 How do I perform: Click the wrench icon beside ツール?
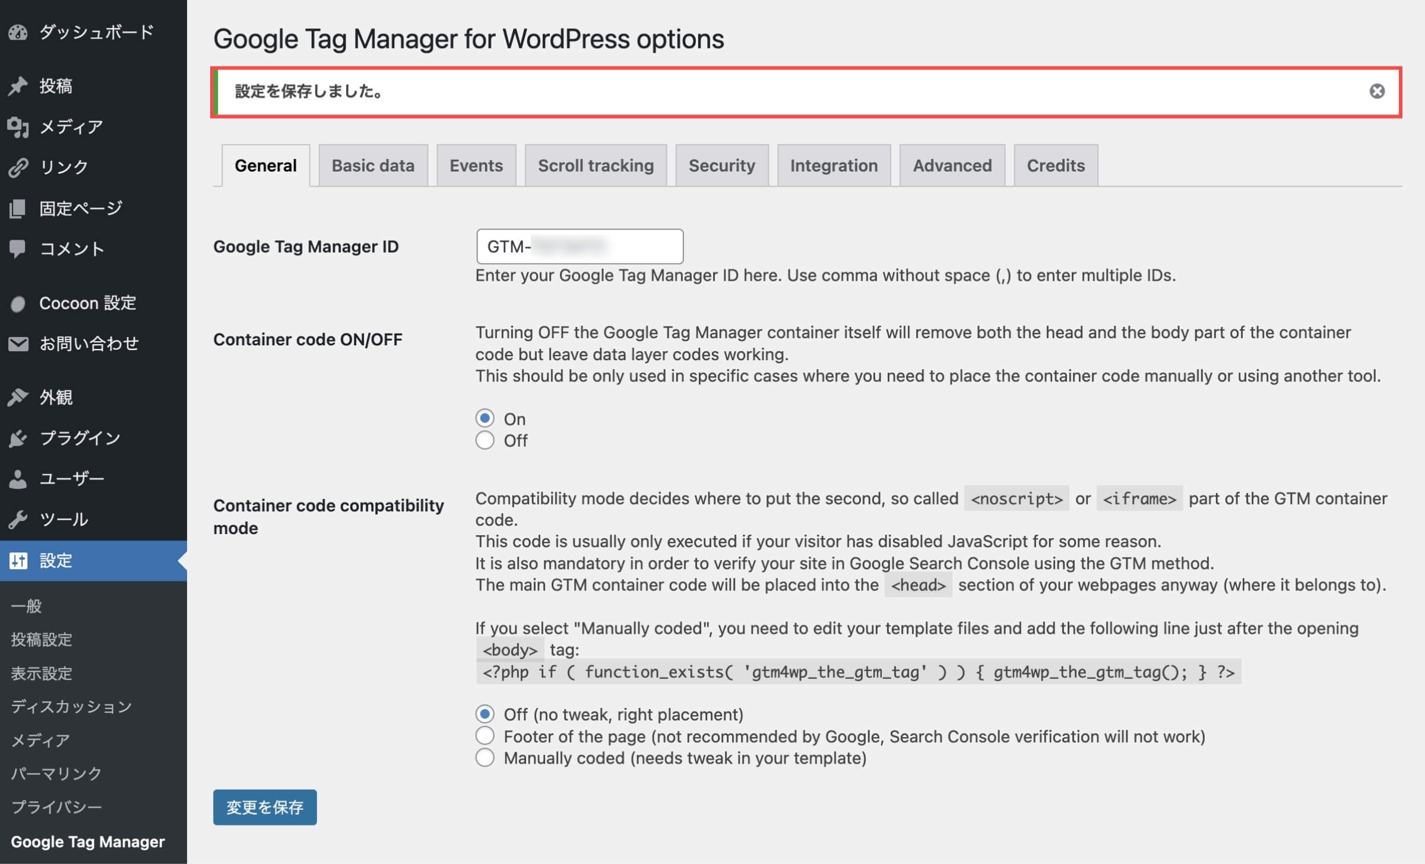[18, 520]
